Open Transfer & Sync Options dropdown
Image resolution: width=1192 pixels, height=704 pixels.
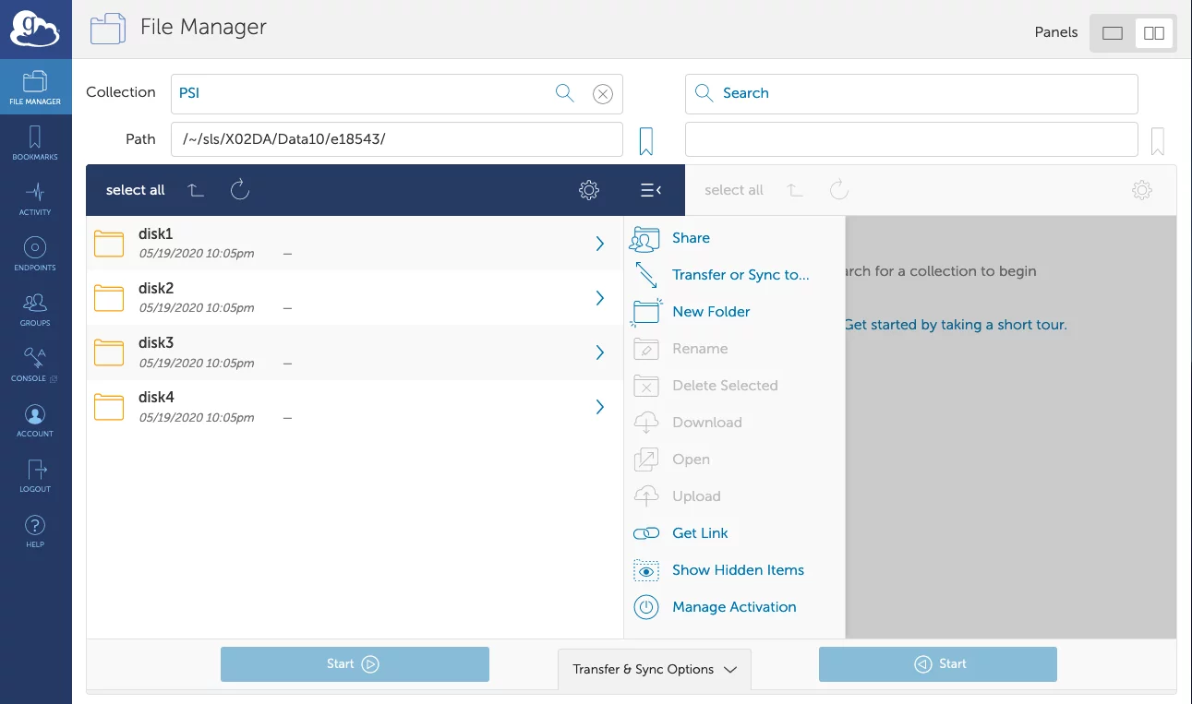[655, 669]
